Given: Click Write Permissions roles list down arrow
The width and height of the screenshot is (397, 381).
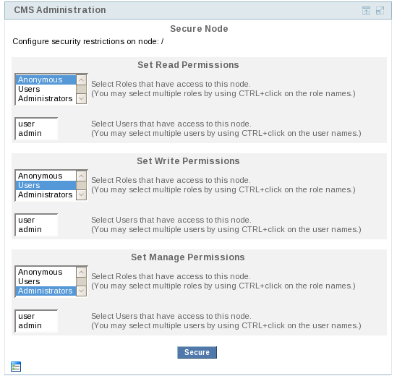Looking at the screenshot, I should (81, 195).
